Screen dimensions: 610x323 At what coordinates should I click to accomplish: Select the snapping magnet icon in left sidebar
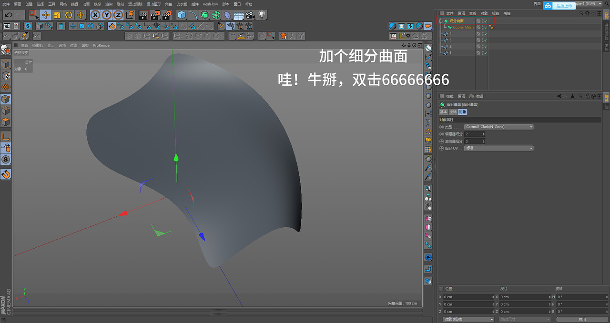coord(6,174)
